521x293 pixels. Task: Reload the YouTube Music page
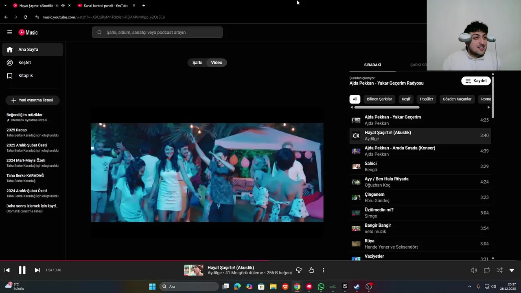click(x=26, y=17)
